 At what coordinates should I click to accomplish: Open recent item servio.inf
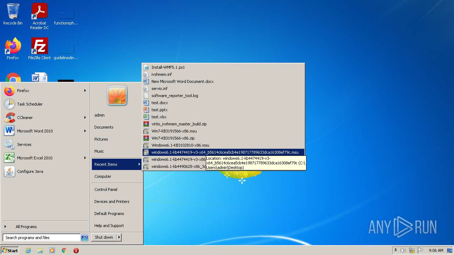tap(223, 89)
